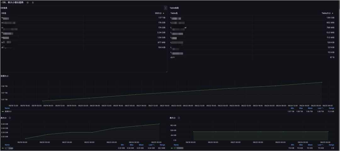Screen dimensions: 340x151
Task: Select the 768 MiB table size cell
Action: coord(331,28)
